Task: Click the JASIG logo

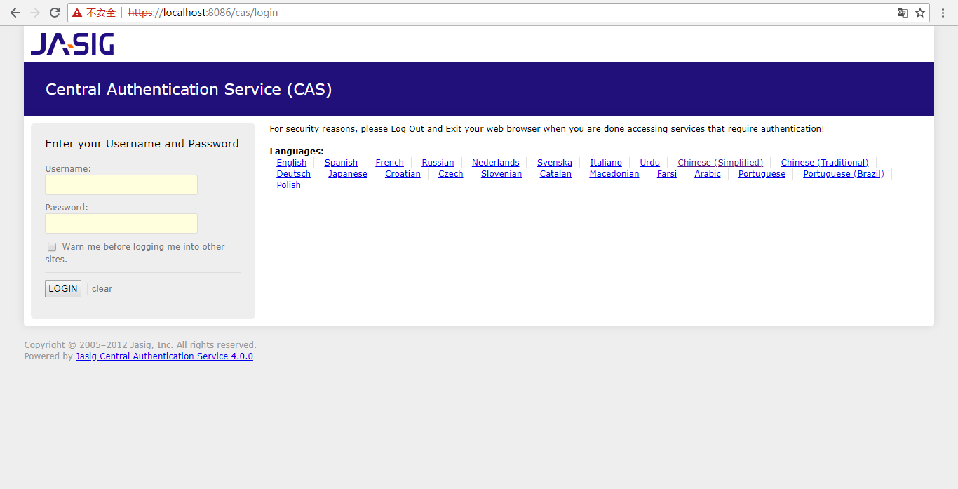Action: (72, 44)
